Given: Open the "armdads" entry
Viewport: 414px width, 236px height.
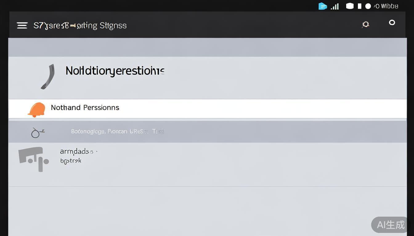Looking at the screenshot, I should (75, 151).
